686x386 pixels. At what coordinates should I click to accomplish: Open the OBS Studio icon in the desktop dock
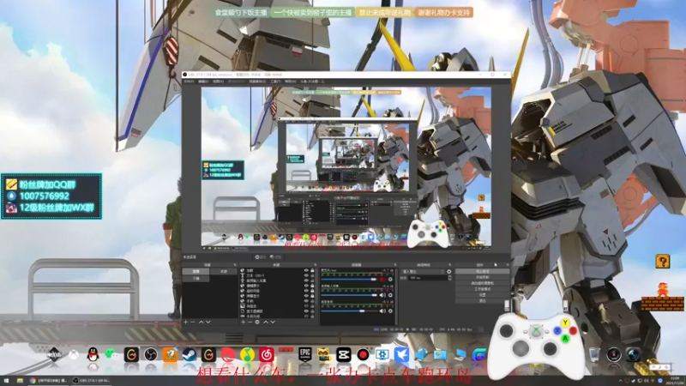click(151, 354)
